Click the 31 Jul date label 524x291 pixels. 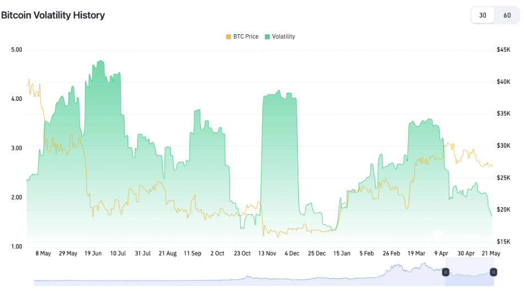(143, 253)
